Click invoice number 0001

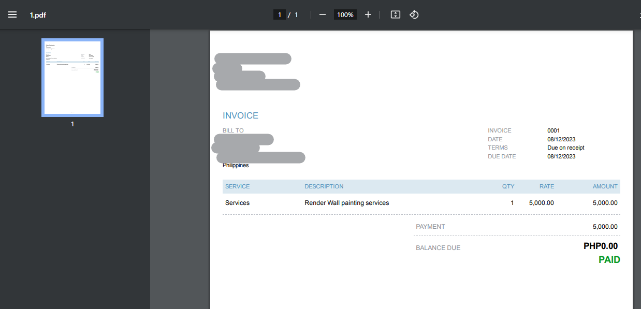click(553, 130)
